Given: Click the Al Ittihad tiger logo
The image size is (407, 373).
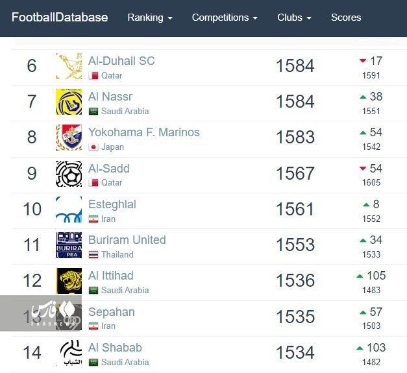Looking at the screenshot, I should (x=69, y=281).
